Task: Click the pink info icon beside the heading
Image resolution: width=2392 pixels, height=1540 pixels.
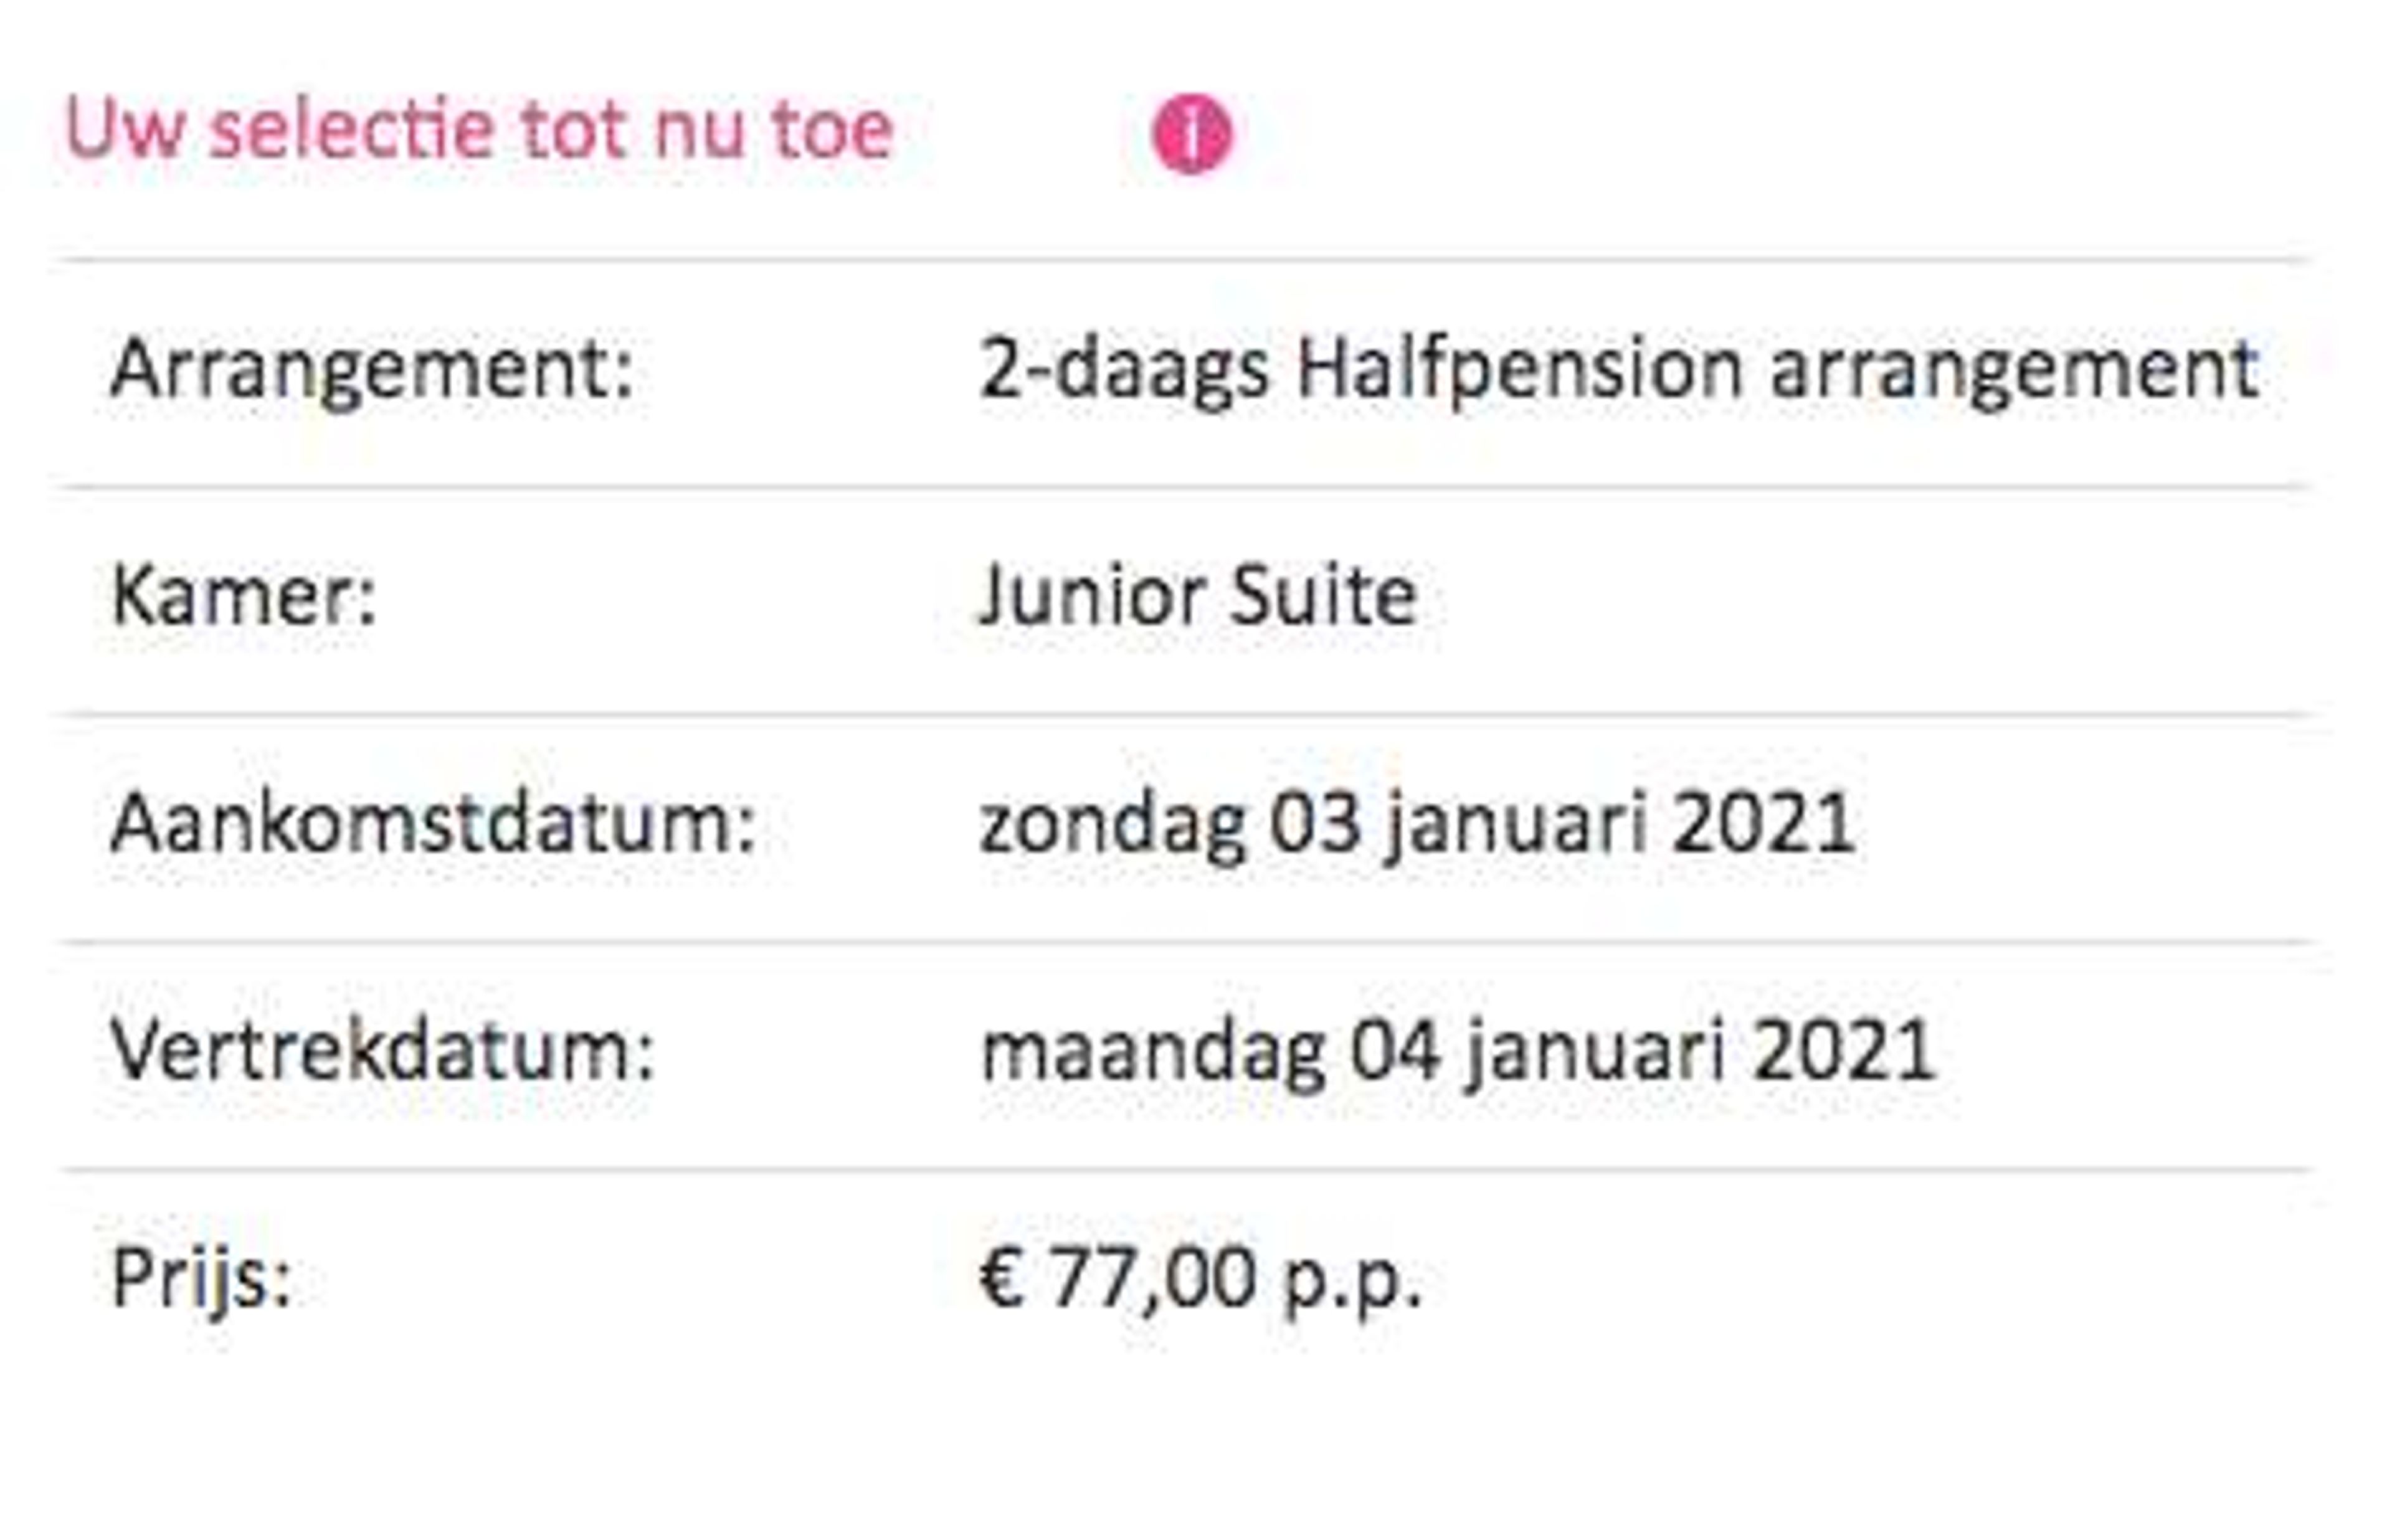Action: [1192, 134]
